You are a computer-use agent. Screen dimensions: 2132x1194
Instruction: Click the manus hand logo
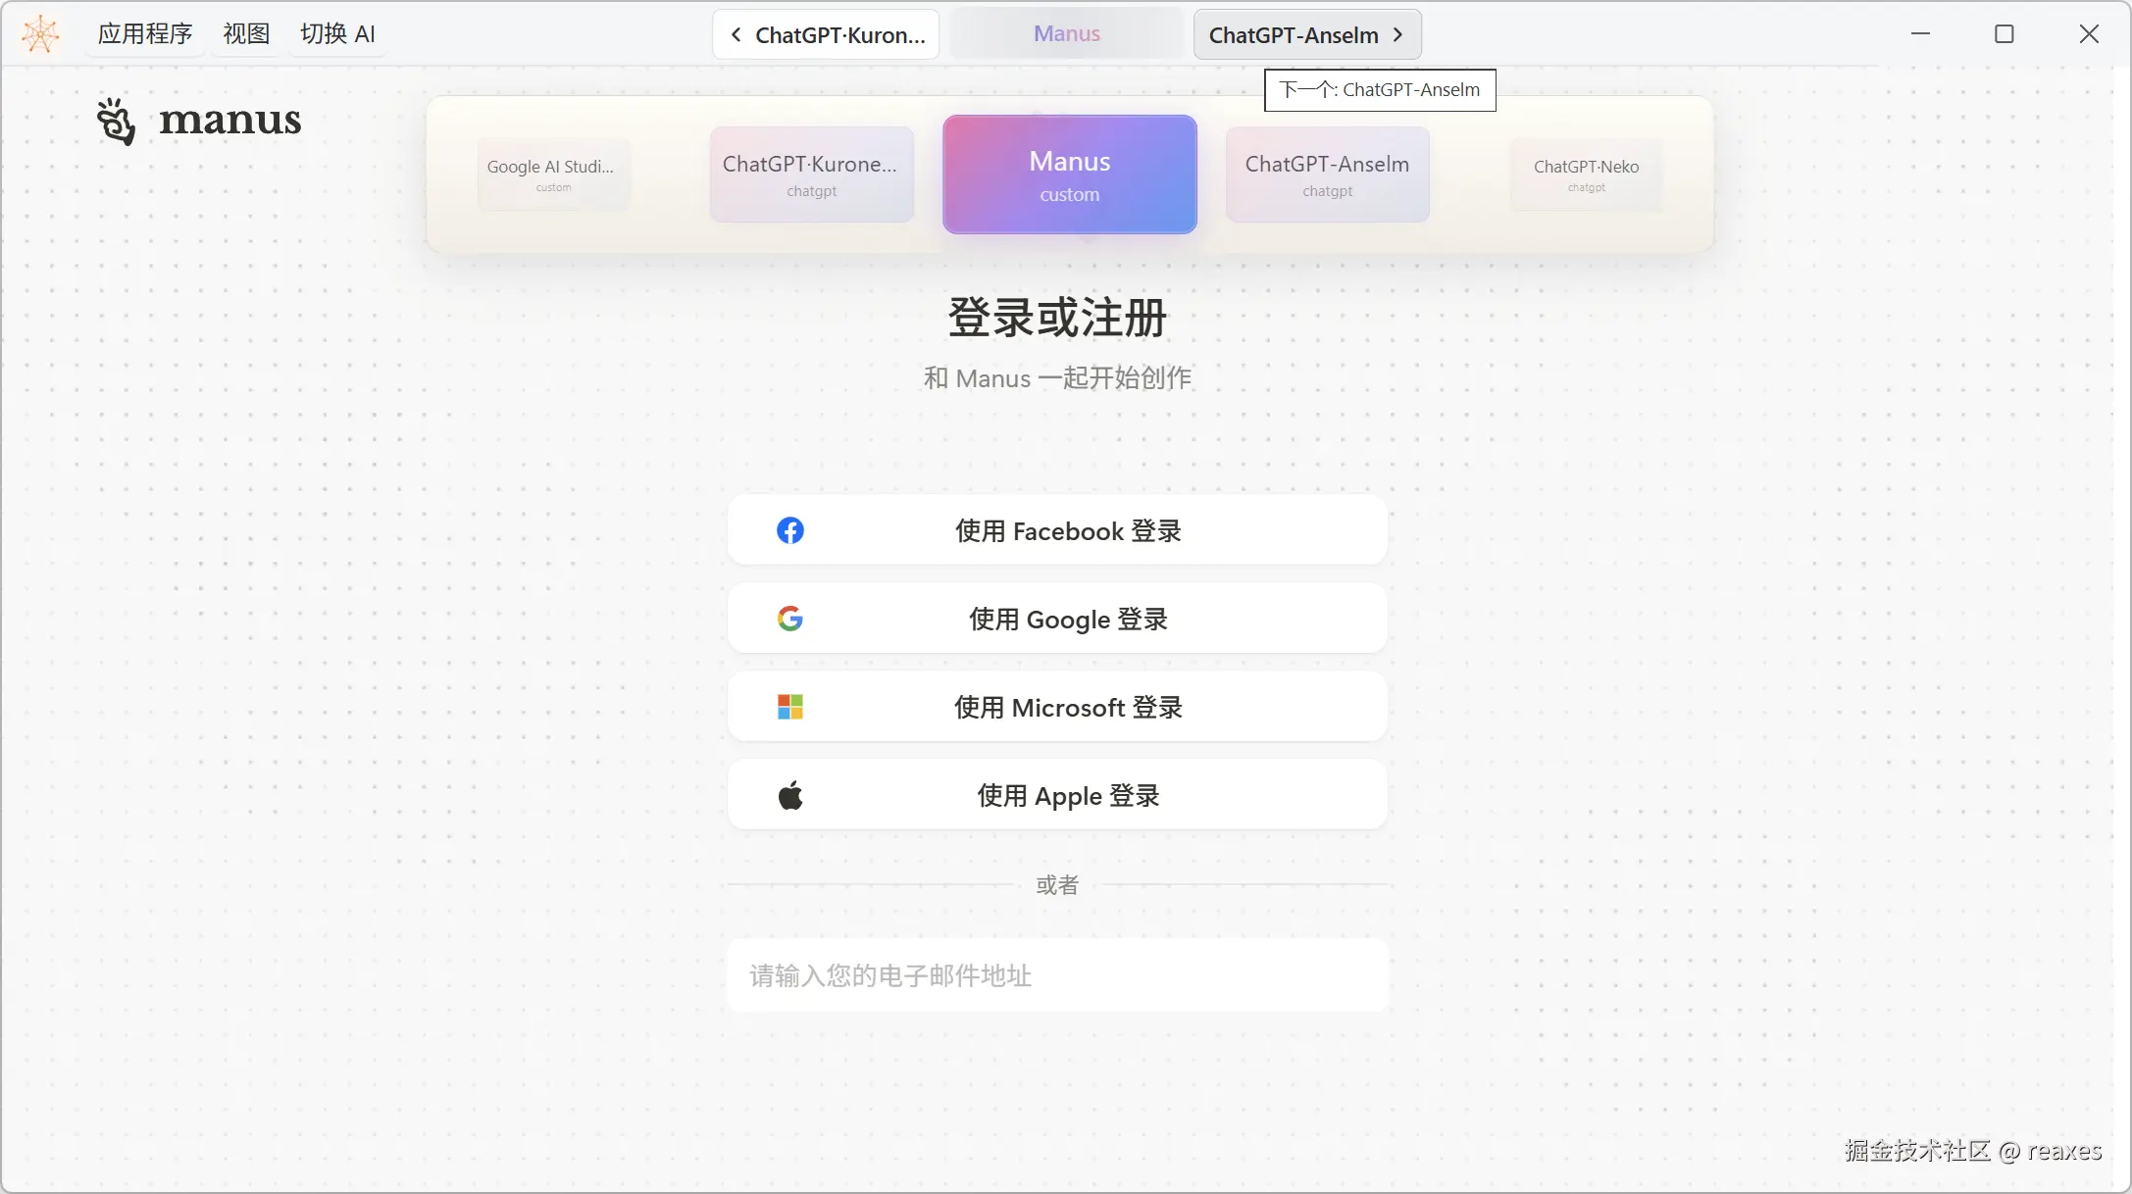[116, 122]
